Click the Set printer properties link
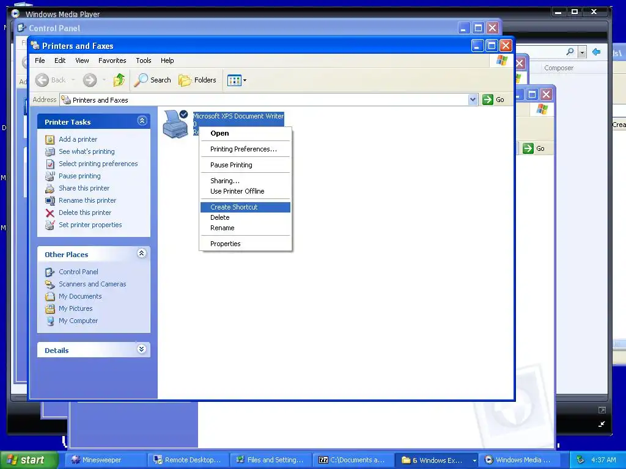 pyautogui.click(x=90, y=225)
